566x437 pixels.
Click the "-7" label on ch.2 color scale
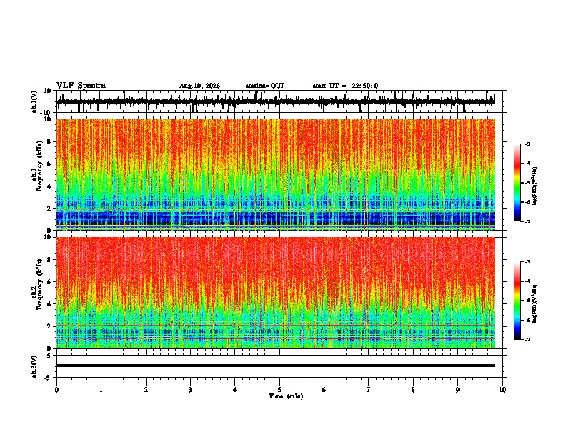tap(527, 339)
